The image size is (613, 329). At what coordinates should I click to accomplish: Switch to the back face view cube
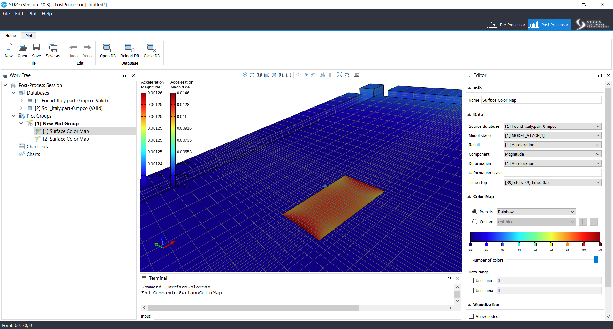coord(274,75)
